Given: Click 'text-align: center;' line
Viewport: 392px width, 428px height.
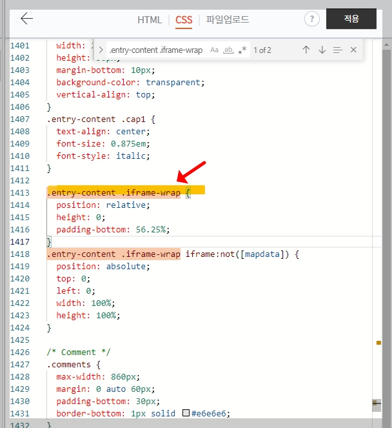Looking at the screenshot, I should pyautogui.click(x=103, y=132).
